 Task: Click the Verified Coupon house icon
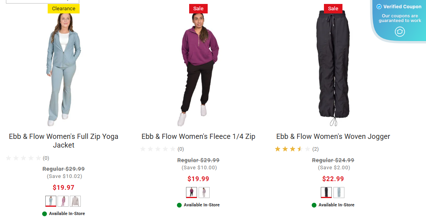click(x=400, y=32)
